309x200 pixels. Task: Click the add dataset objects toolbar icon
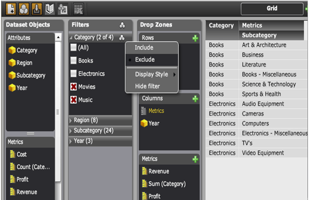click(63, 9)
